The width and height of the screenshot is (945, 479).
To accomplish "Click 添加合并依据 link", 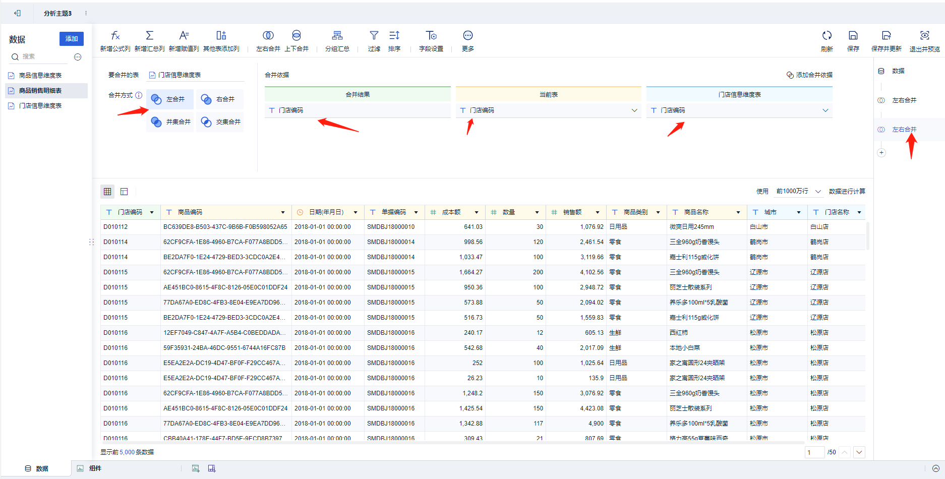I will click(x=809, y=75).
